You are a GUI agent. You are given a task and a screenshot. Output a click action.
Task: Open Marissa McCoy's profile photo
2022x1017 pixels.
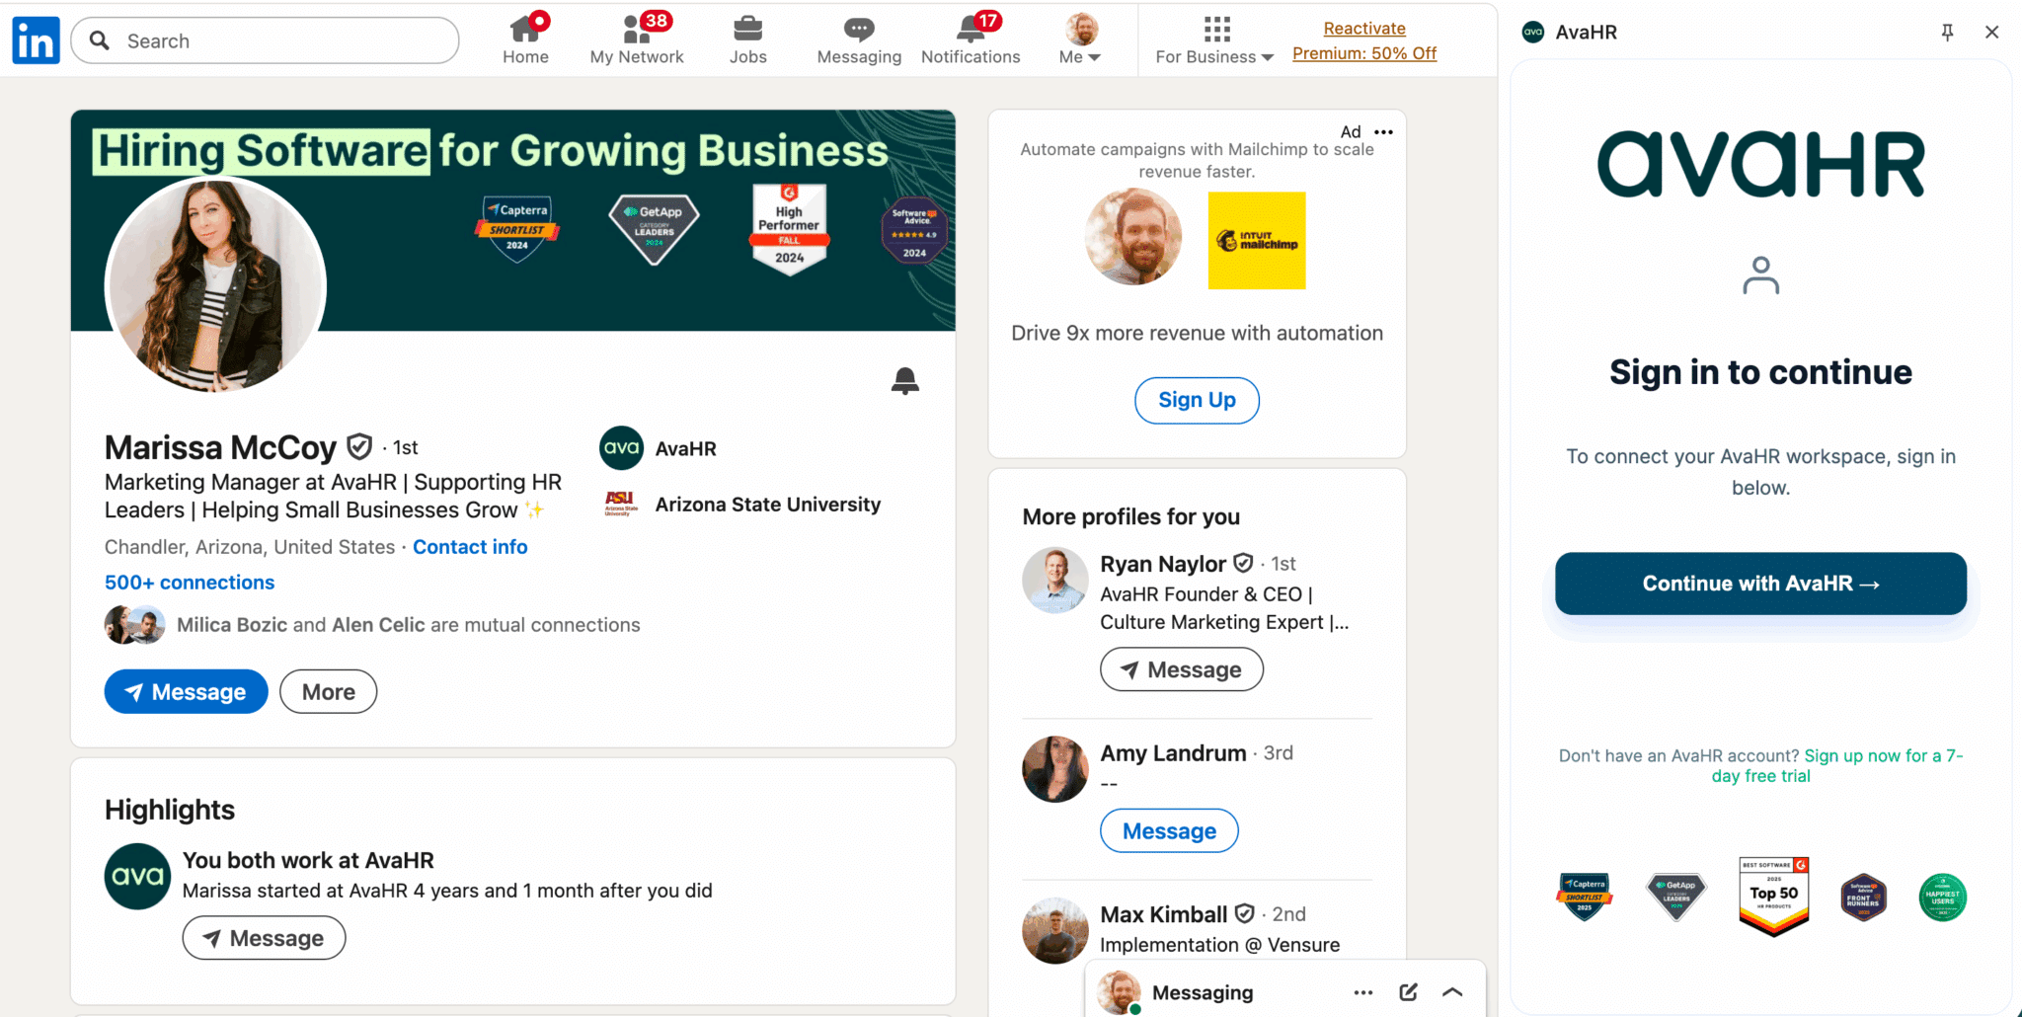(x=215, y=286)
